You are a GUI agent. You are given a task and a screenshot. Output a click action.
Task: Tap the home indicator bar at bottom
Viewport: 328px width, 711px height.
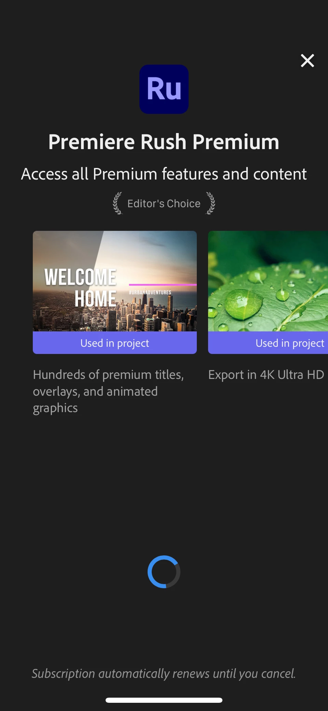(x=164, y=700)
